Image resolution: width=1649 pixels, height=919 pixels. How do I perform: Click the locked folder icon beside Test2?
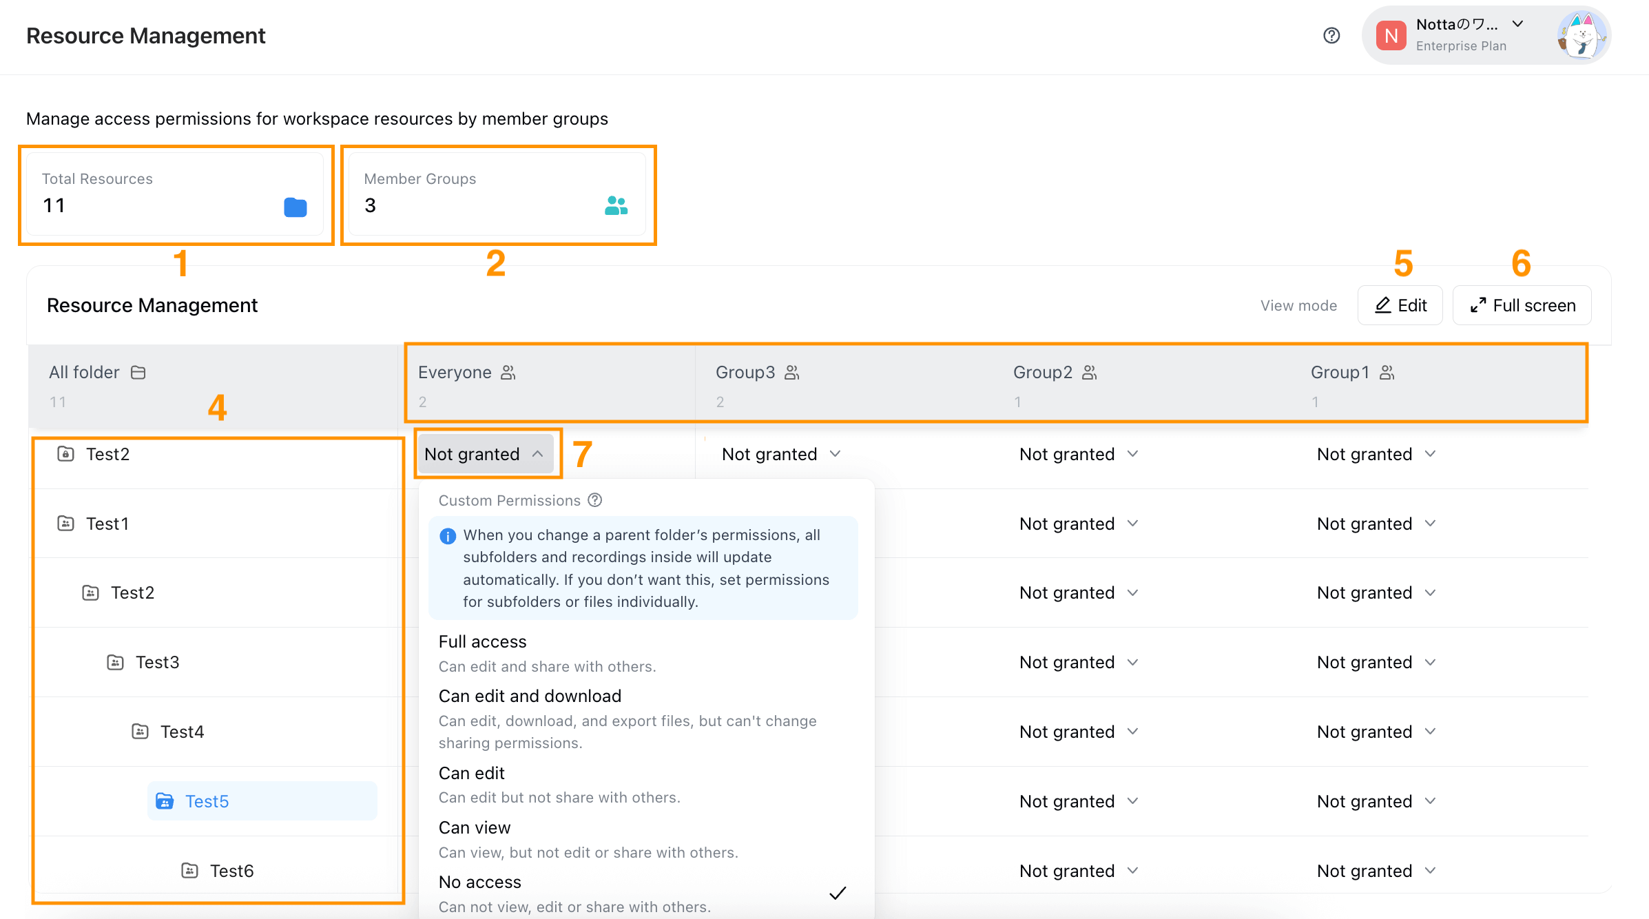[65, 453]
